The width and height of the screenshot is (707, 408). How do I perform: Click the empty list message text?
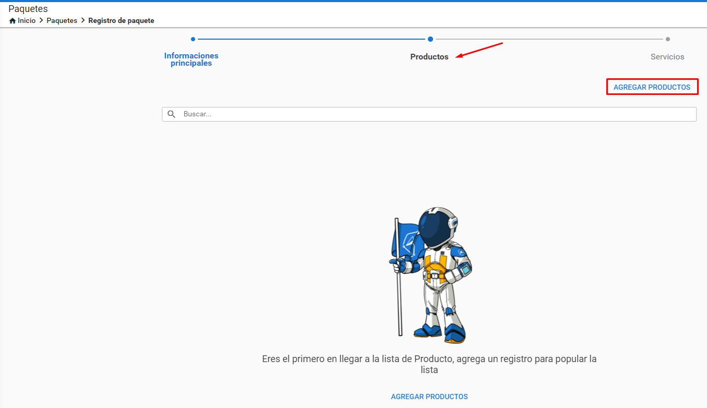[429, 365]
